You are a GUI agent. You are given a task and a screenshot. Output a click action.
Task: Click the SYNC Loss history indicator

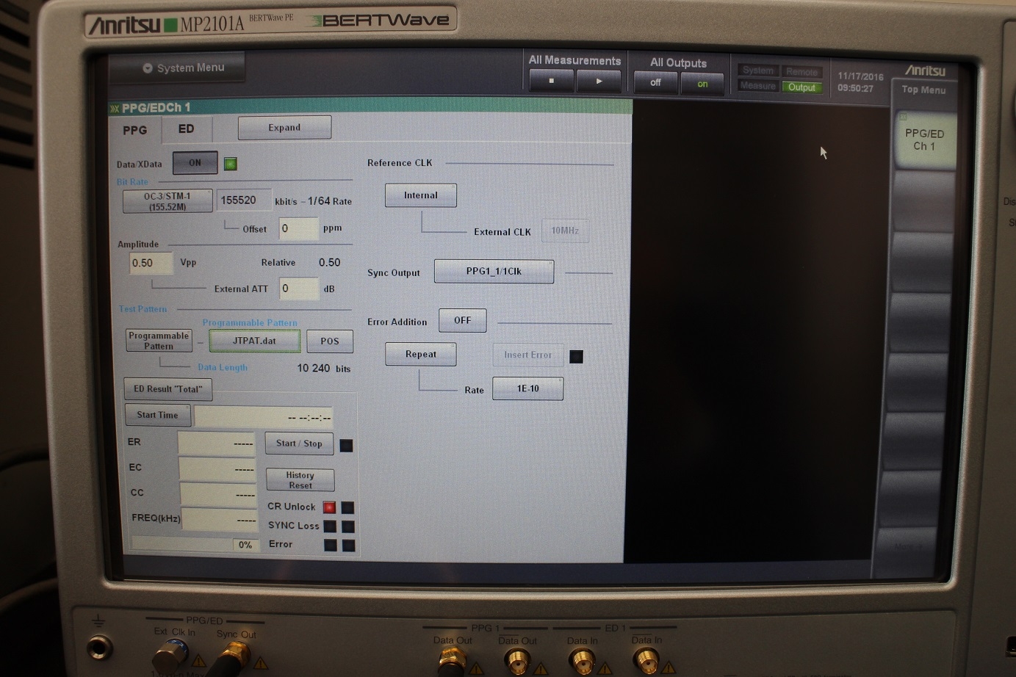tap(348, 526)
